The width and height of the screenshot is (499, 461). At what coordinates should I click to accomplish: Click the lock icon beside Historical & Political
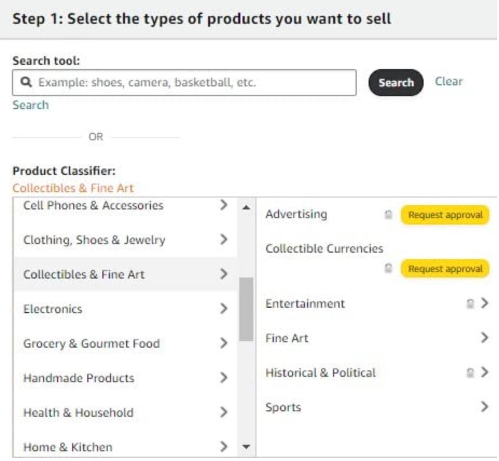pyautogui.click(x=470, y=372)
